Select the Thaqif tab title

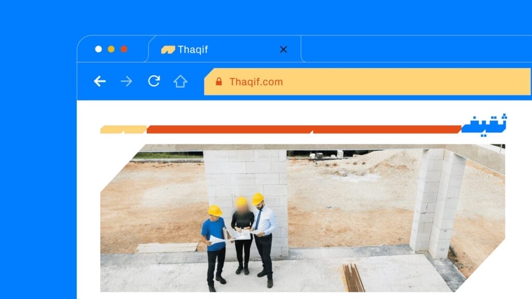point(193,49)
